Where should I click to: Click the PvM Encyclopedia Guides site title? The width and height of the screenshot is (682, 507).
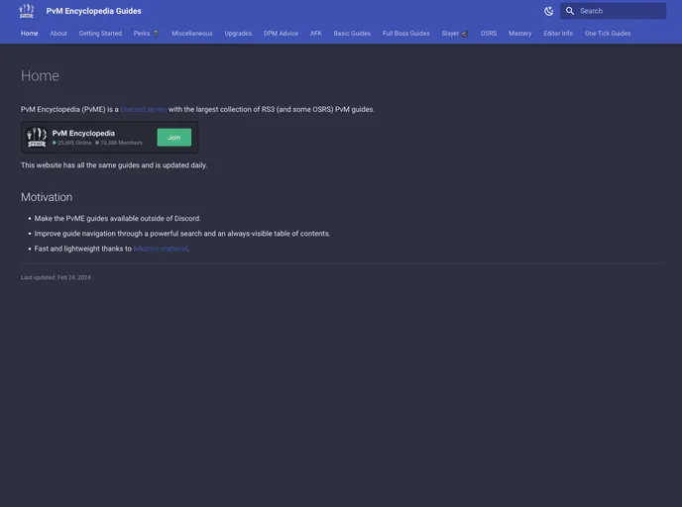click(x=93, y=11)
